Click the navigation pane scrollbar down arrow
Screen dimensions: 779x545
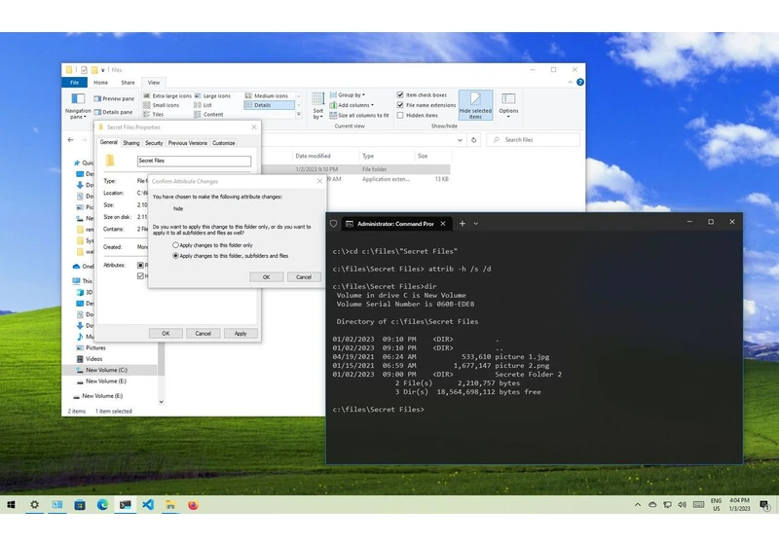(161, 402)
